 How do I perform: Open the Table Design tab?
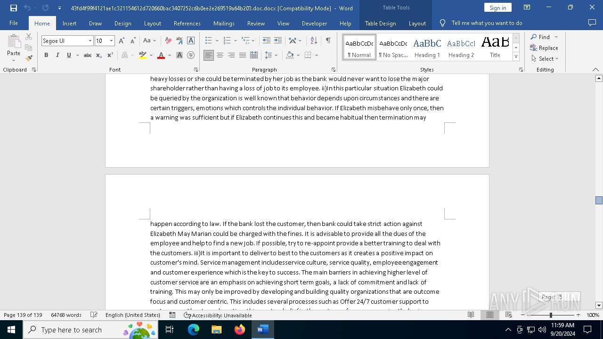[x=380, y=23]
